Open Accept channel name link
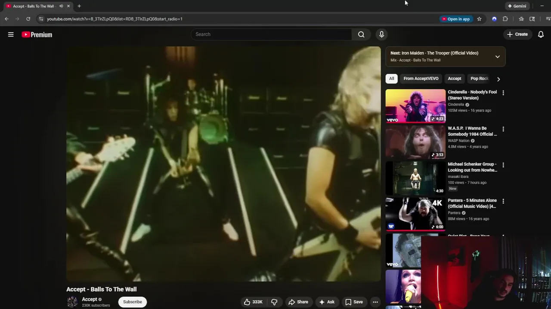This screenshot has height=309, width=551. tap(90, 299)
